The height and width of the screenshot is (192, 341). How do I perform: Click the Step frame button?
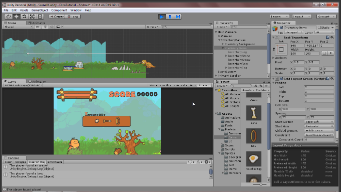(x=178, y=17)
